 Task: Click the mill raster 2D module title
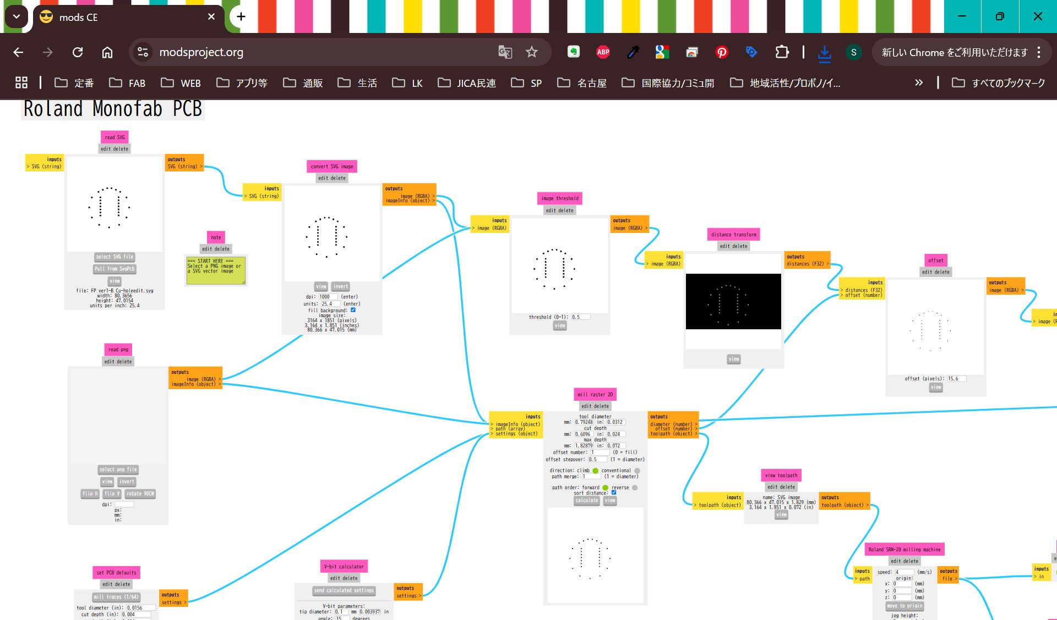pos(595,395)
